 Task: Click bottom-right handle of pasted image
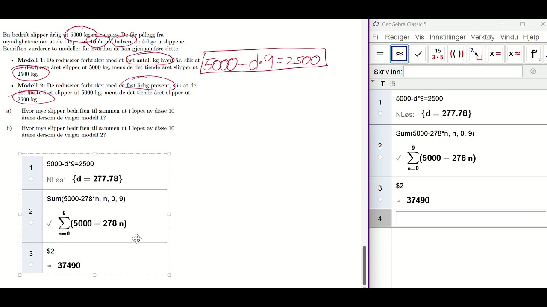click(x=169, y=275)
